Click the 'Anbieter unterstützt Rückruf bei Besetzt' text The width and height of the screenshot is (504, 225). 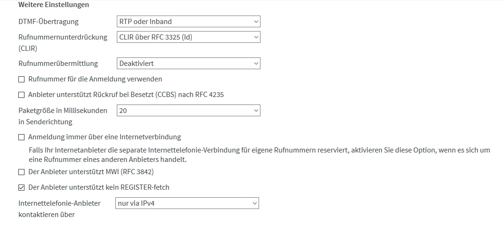point(126,95)
